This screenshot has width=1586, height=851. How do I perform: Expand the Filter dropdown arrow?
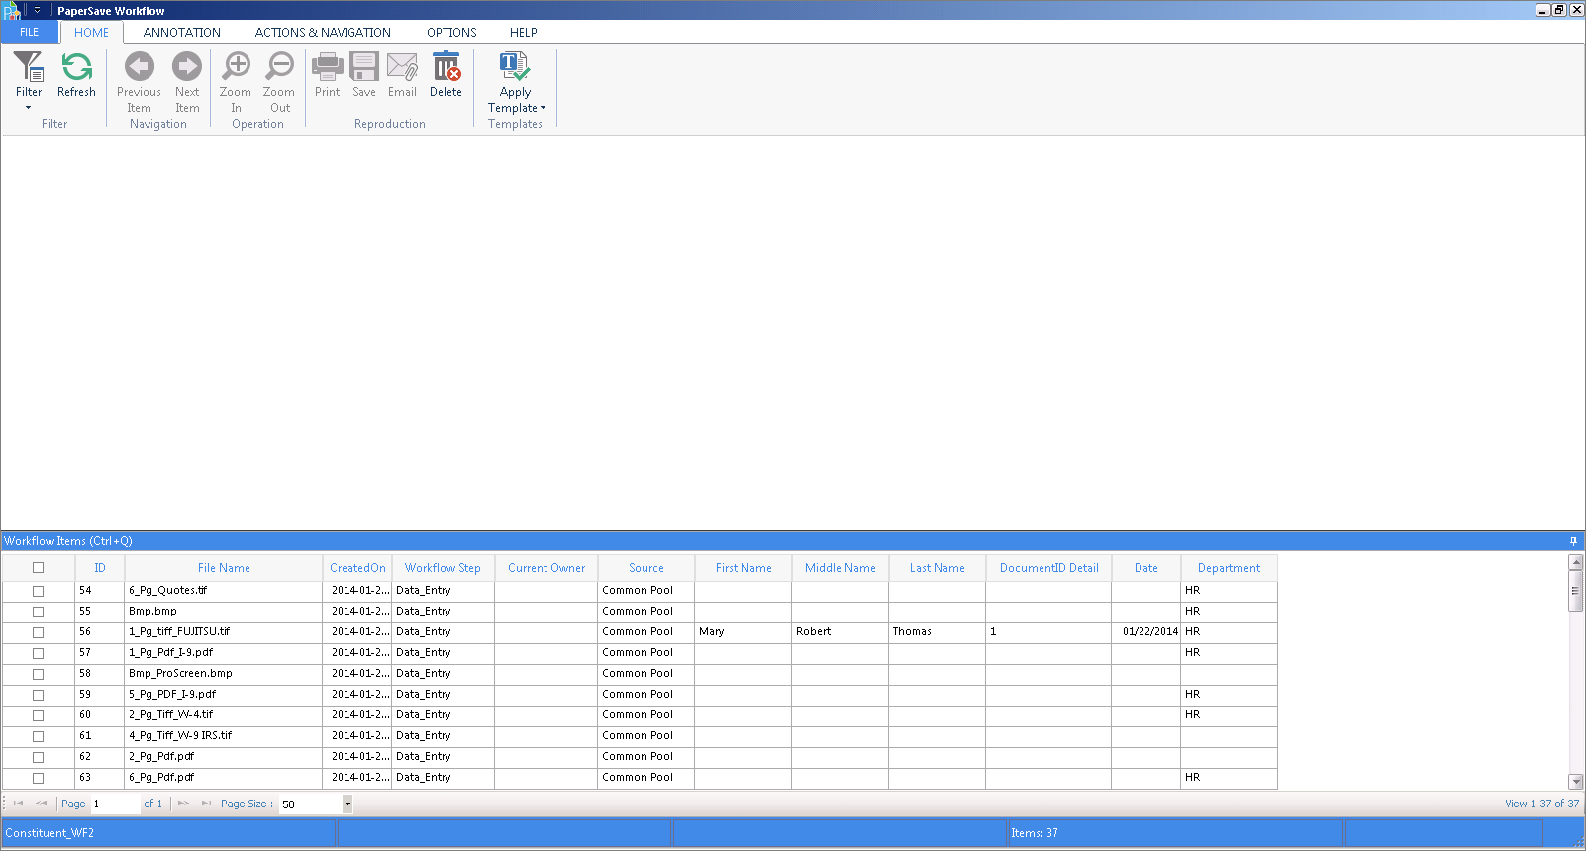(x=29, y=107)
